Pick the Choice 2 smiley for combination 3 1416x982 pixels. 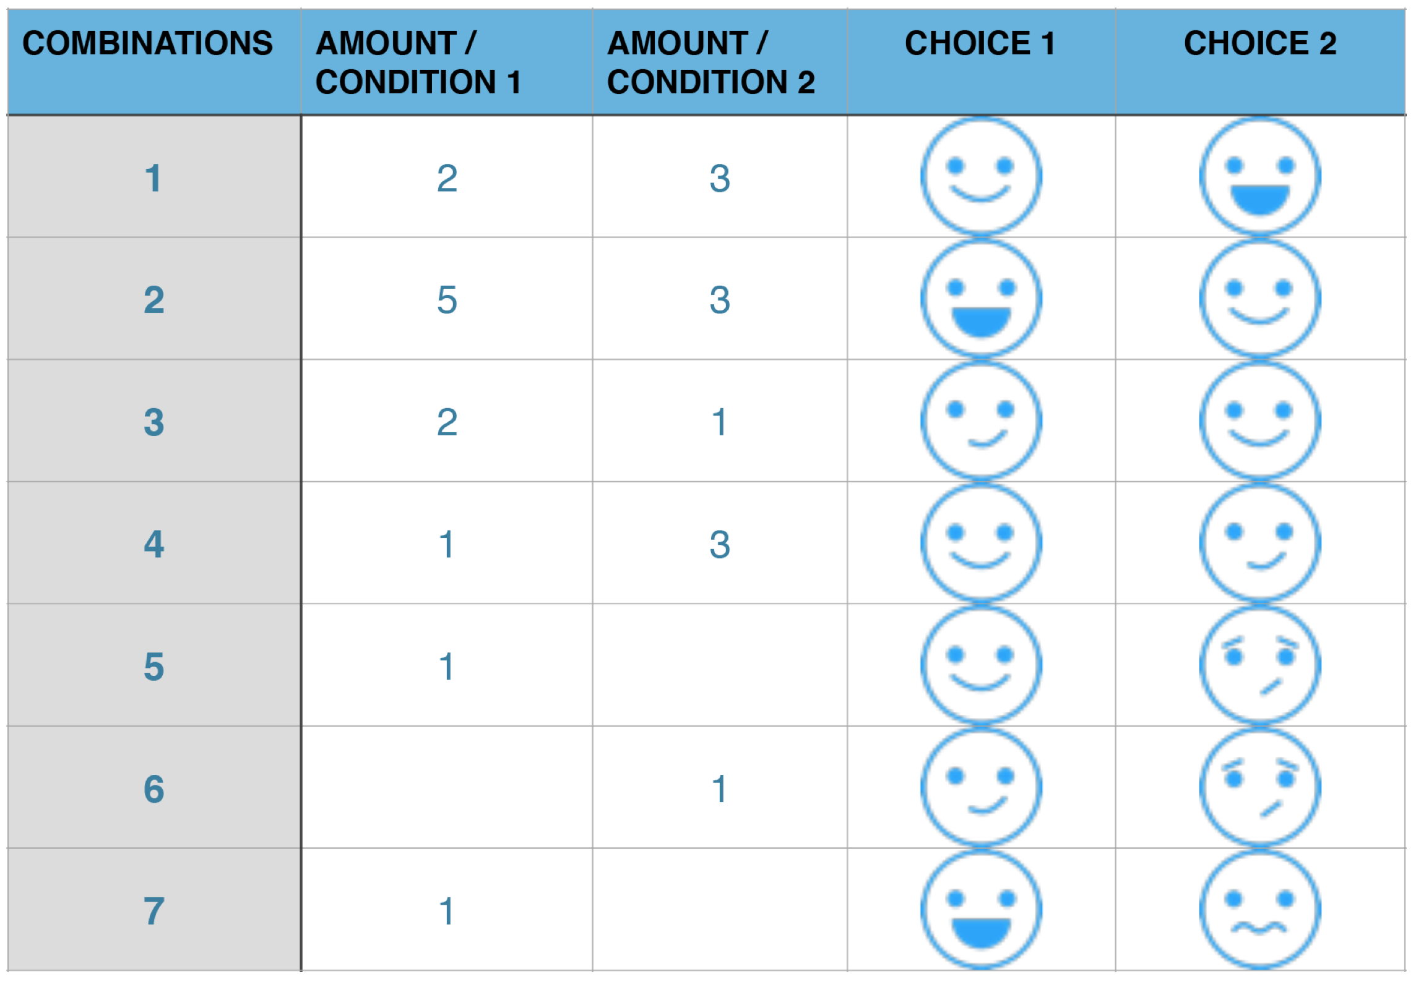pos(1259,421)
